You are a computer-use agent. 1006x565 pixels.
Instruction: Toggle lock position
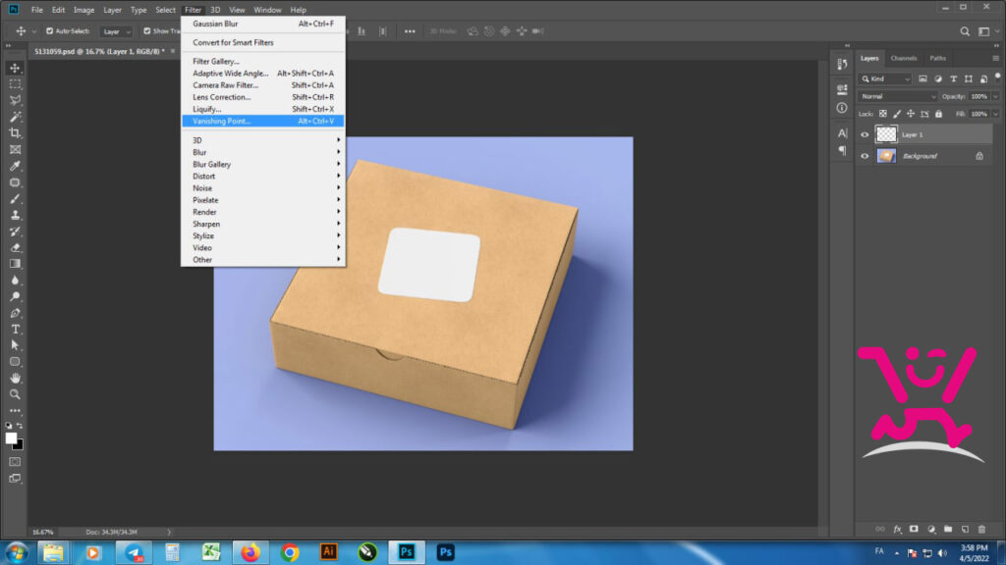pyautogui.click(x=911, y=114)
